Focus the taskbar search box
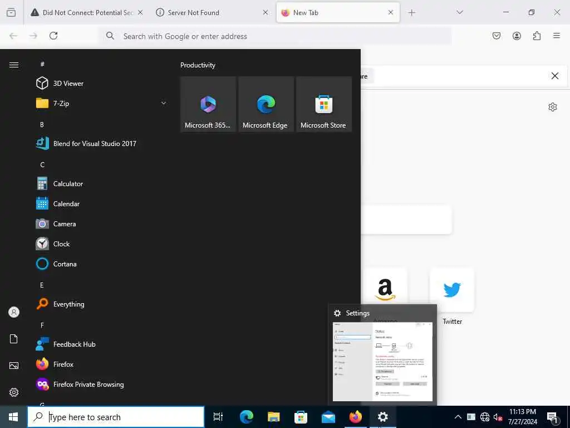This screenshot has height=428, width=570. pos(116,417)
